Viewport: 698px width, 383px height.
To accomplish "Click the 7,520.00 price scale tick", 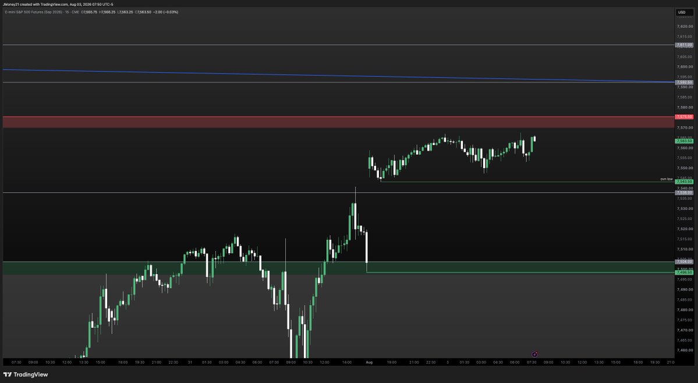I will [685, 229].
